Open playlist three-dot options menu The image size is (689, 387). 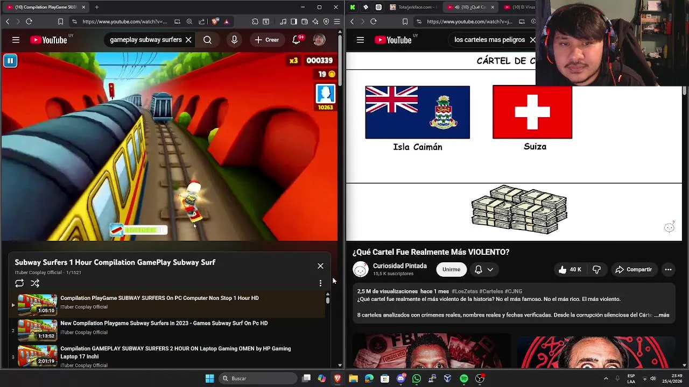click(320, 283)
